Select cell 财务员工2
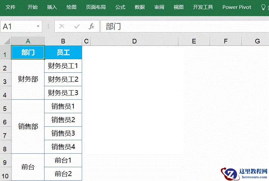The height and width of the screenshot is (181, 269). click(x=63, y=79)
